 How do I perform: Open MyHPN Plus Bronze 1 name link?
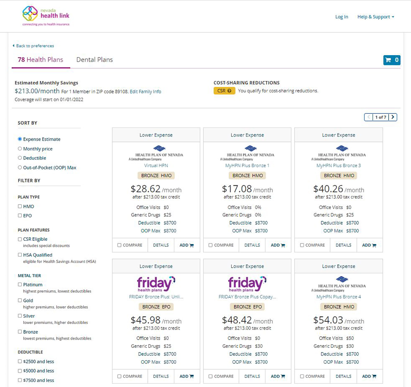click(247, 165)
